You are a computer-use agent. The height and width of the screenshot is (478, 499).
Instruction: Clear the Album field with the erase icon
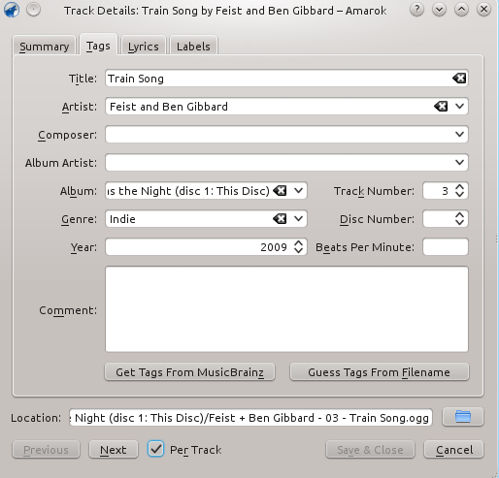(x=280, y=191)
